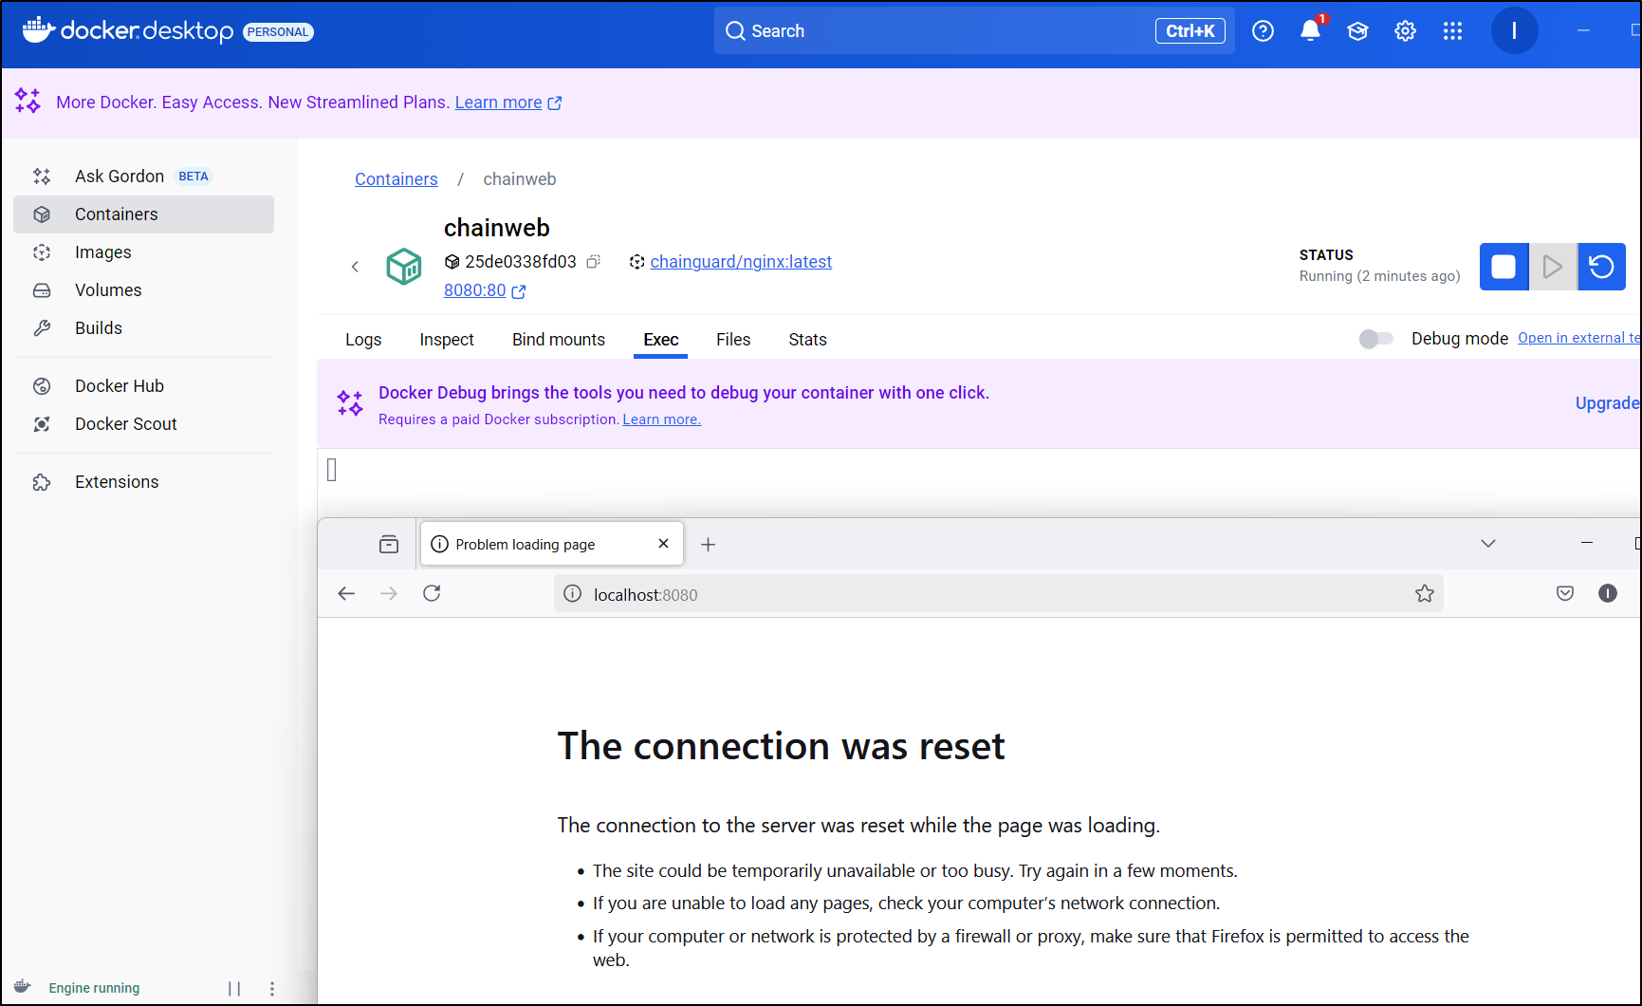Viewport: 1642px width, 1006px height.
Task: Click the sparkle icon in plans banner
Action: (28, 101)
